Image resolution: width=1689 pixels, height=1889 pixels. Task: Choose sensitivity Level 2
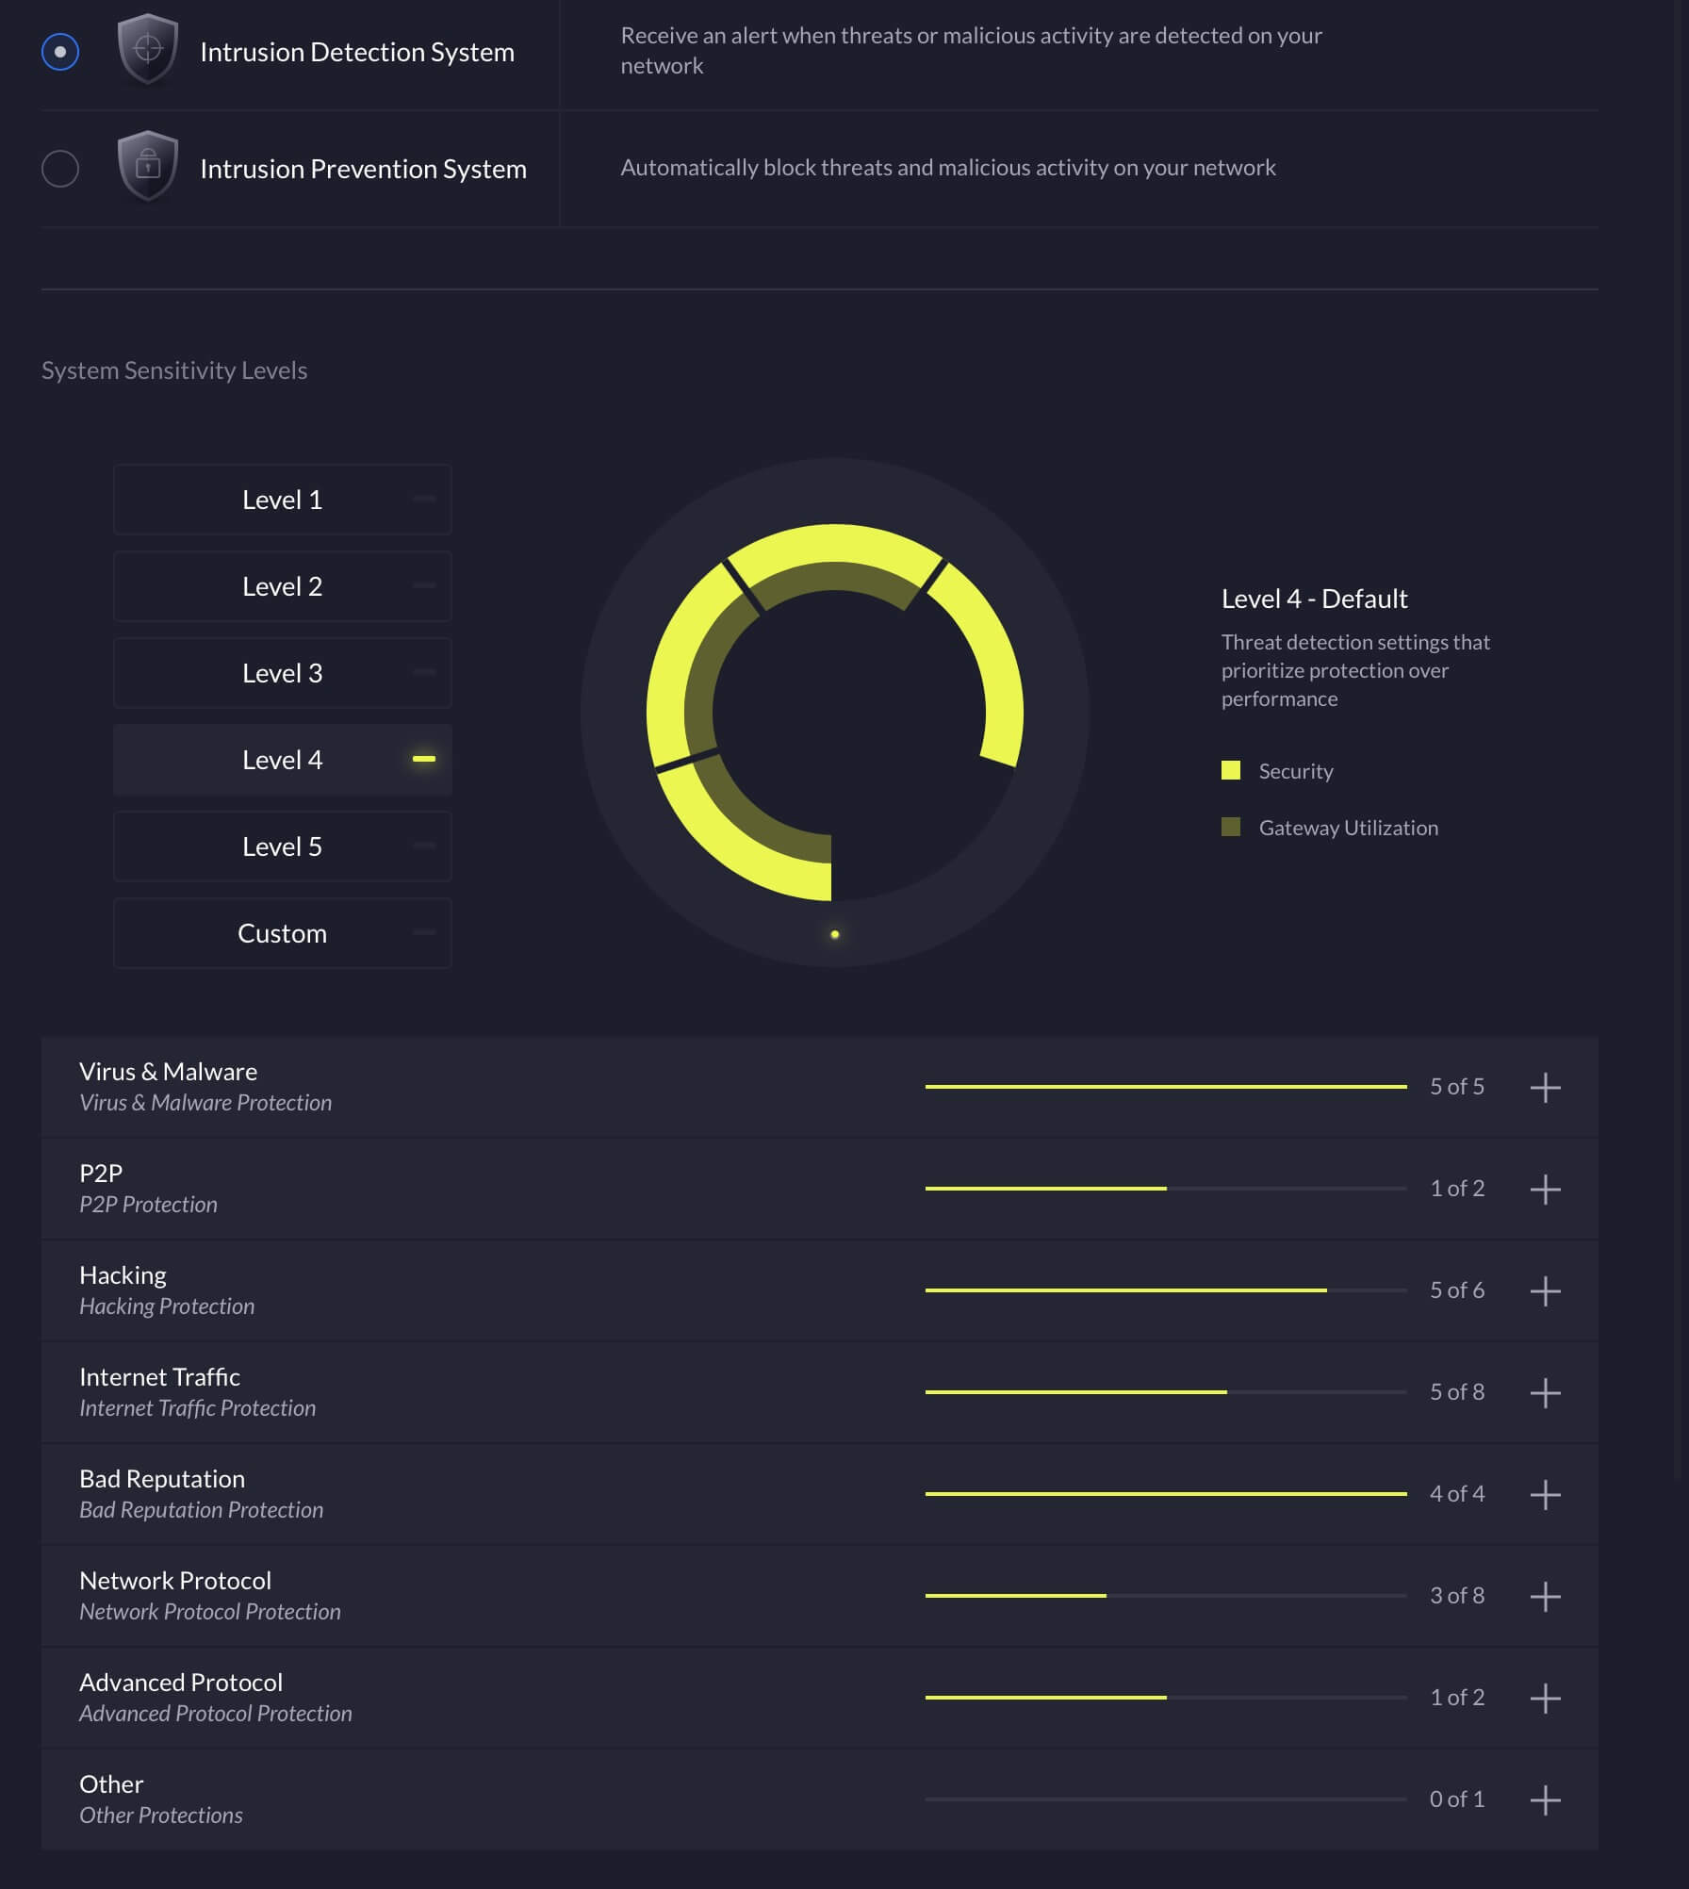pyautogui.click(x=283, y=586)
